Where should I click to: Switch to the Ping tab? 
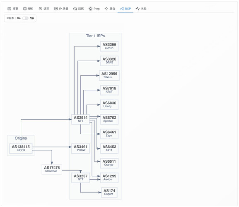tap(94, 9)
